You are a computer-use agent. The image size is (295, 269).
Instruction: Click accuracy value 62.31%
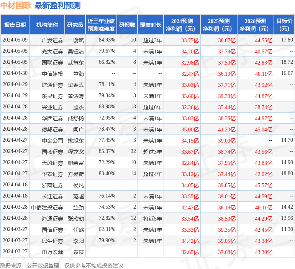pyautogui.click(x=107, y=229)
